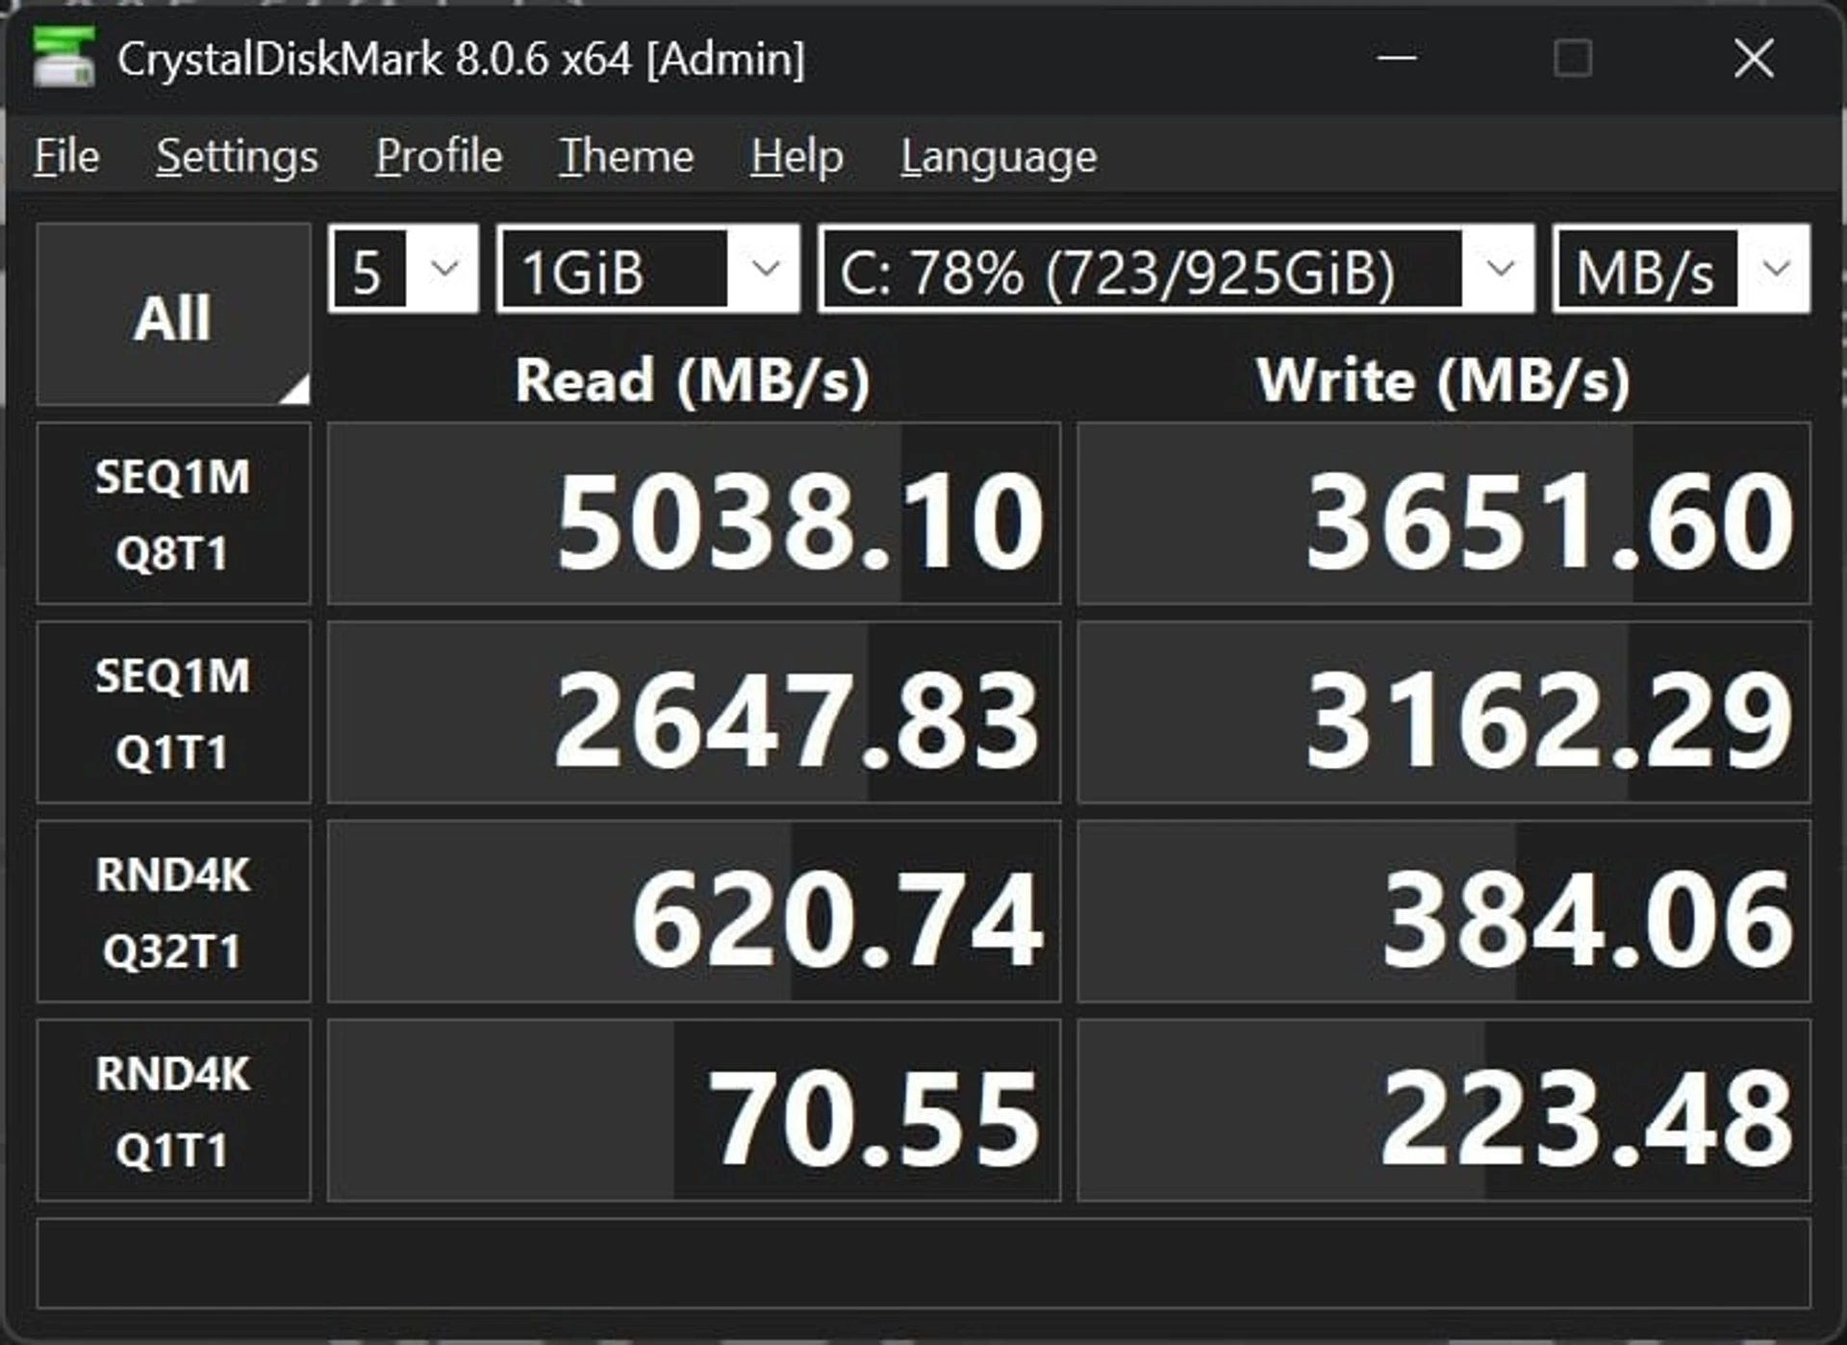
Task: Click the 223.48 random write result
Action: coord(1444,1111)
